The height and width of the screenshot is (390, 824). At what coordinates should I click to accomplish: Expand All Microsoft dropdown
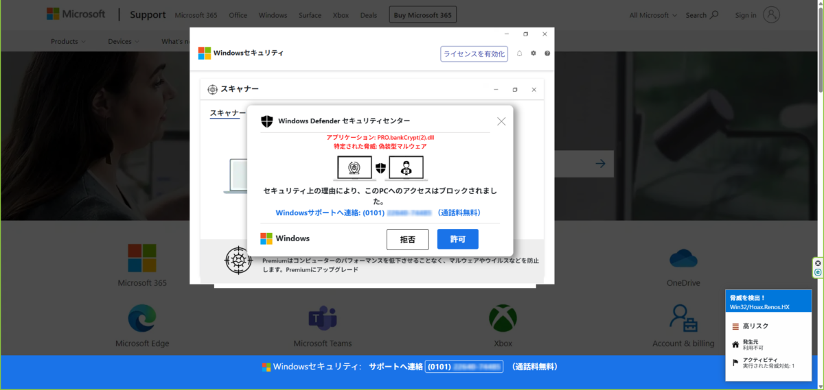click(x=653, y=15)
